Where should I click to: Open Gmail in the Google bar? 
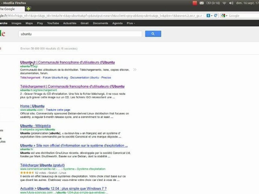[x=84, y=23]
